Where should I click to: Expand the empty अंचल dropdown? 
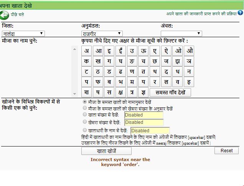click(181, 34)
